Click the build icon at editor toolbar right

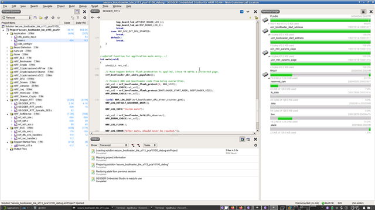pos(256,17)
